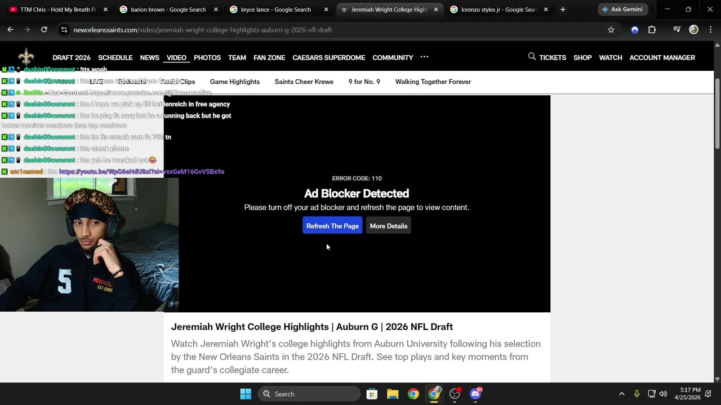Click the Jeremiah Wright College Highlights heading

tap(312, 327)
